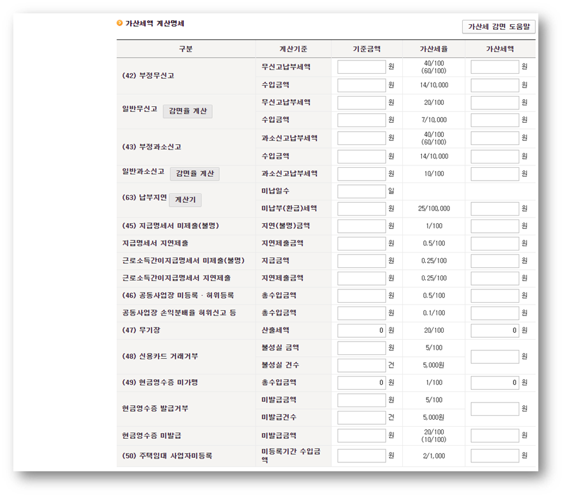Focus 가산세액 field for 공동사업장 미등록·허위등록
The height and width of the screenshot is (498, 565).
(x=494, y=296)
